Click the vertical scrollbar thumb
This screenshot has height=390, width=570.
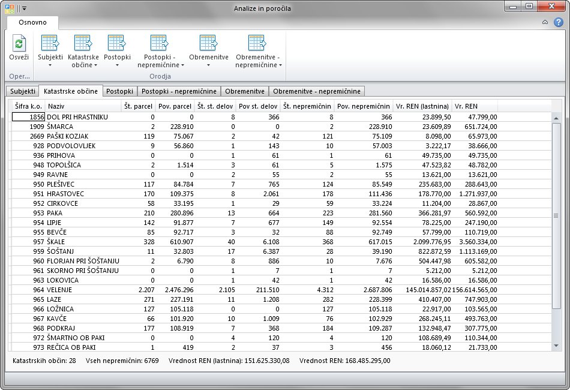coord(556,216)
